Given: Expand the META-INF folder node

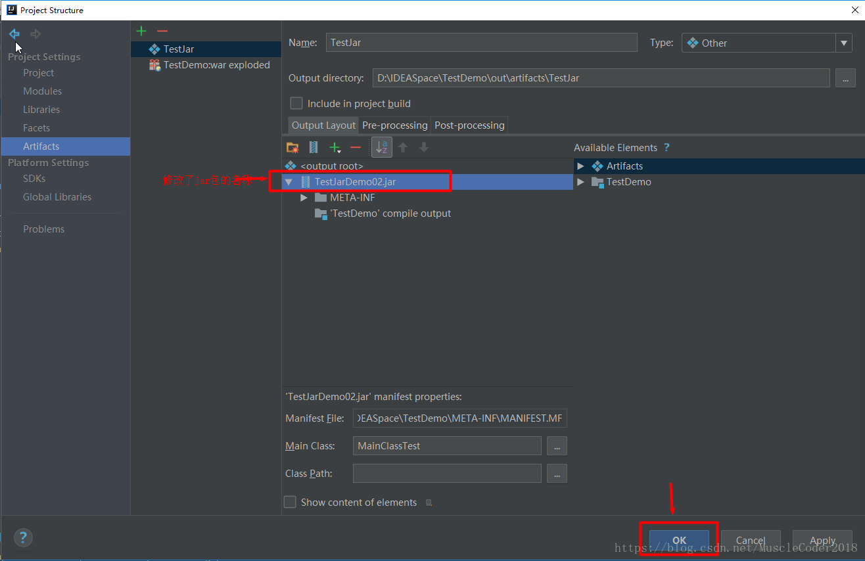Looking at the screenshot, I should point(304,198).
